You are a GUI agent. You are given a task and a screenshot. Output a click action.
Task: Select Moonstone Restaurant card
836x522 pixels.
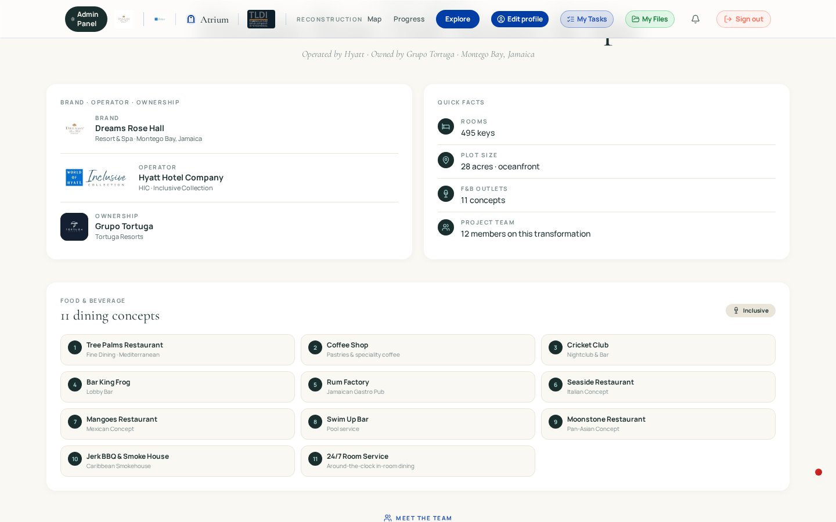coord(658,424)
